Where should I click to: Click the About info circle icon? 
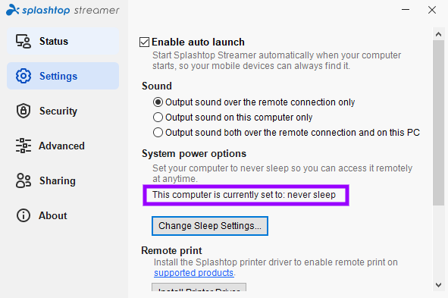(x=23, y=215)
